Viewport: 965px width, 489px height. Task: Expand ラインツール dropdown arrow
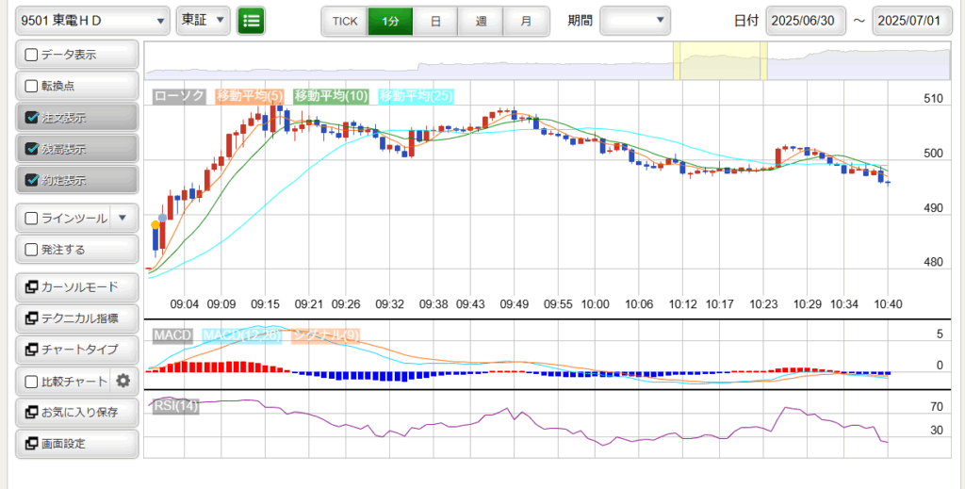(122, 218)
